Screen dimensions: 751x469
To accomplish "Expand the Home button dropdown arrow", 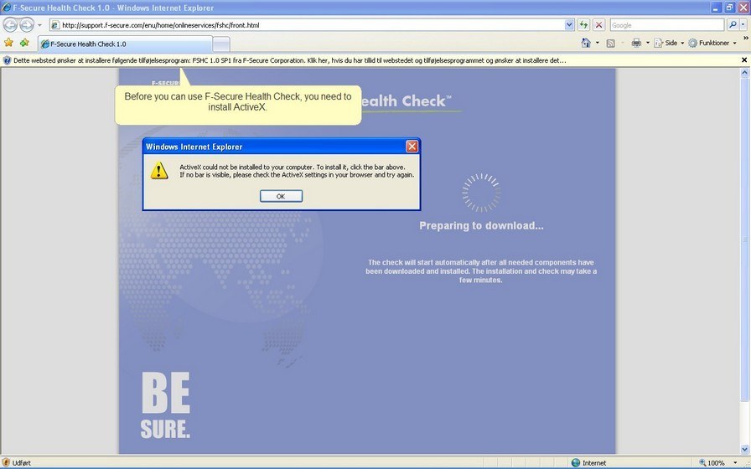I will pos(598,43).
